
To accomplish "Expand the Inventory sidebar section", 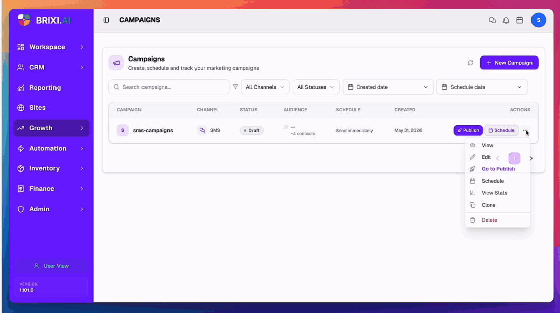I will [x=51, y=168].
